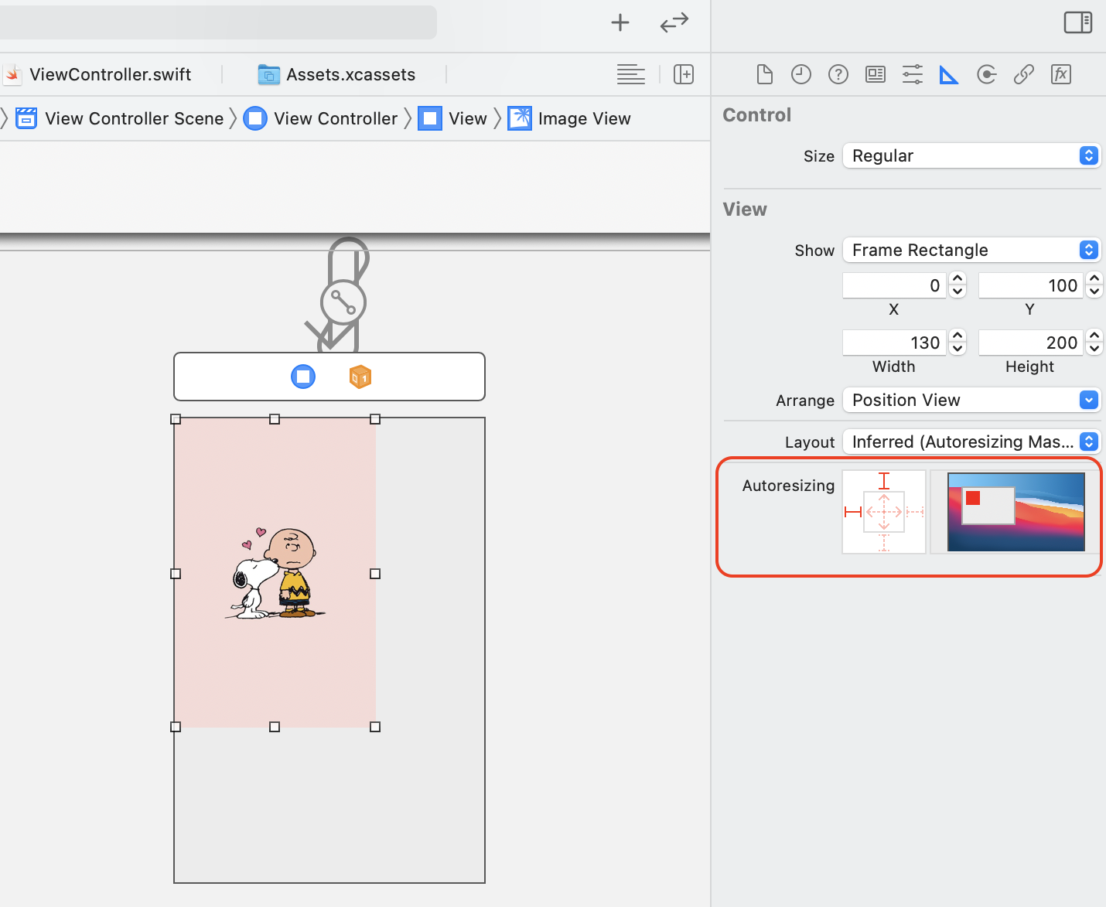Click the Height field showing 200
Viewport: 1106px width, 907px height.
click(1030, 343)
